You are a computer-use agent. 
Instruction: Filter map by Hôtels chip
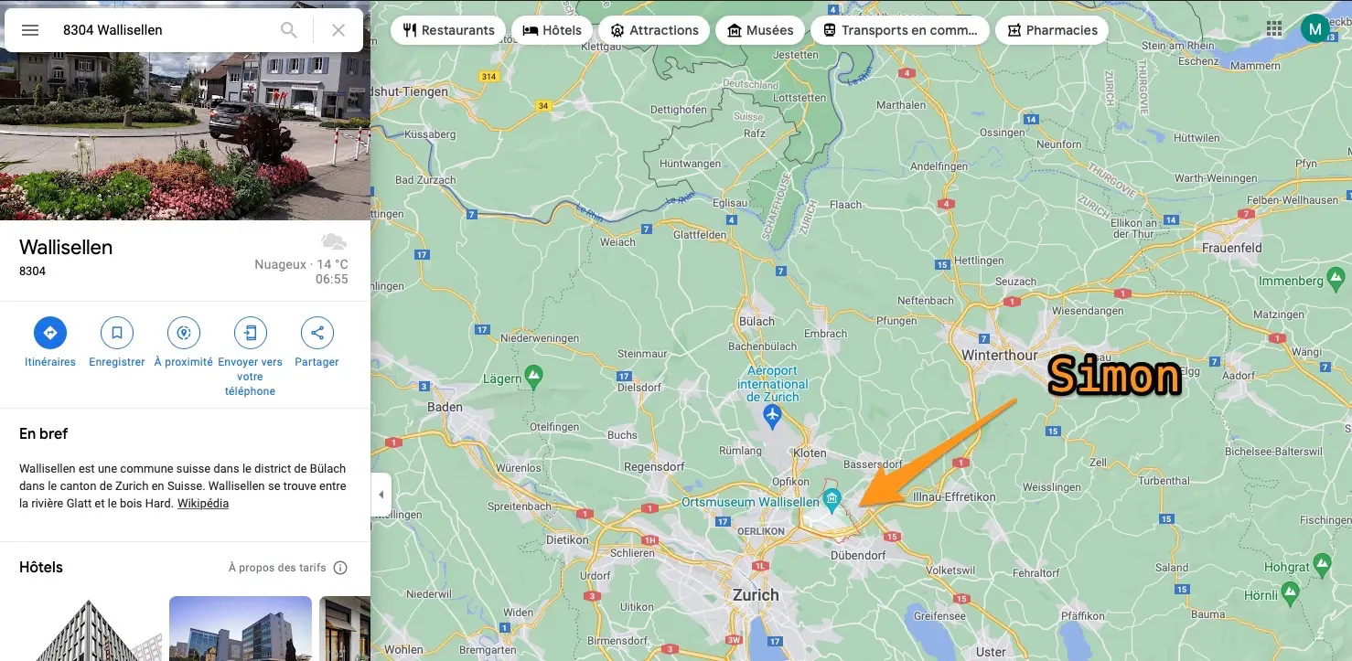tap(552, 30)
